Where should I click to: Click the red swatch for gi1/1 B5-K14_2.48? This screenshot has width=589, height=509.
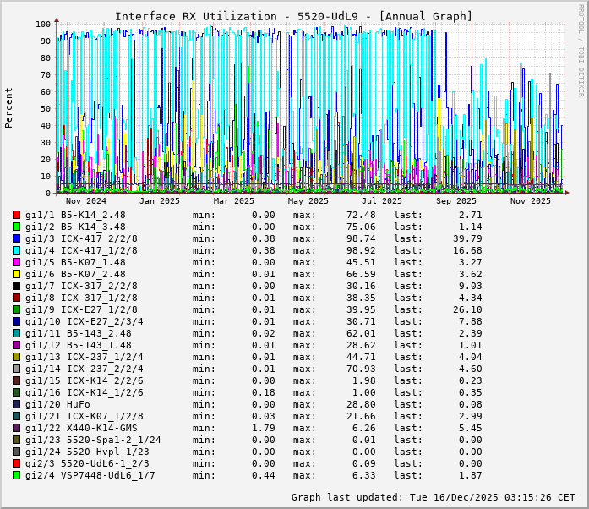click(16, 215)
